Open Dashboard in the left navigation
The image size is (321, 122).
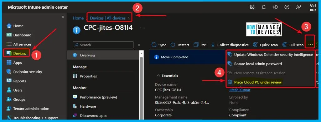19,35
